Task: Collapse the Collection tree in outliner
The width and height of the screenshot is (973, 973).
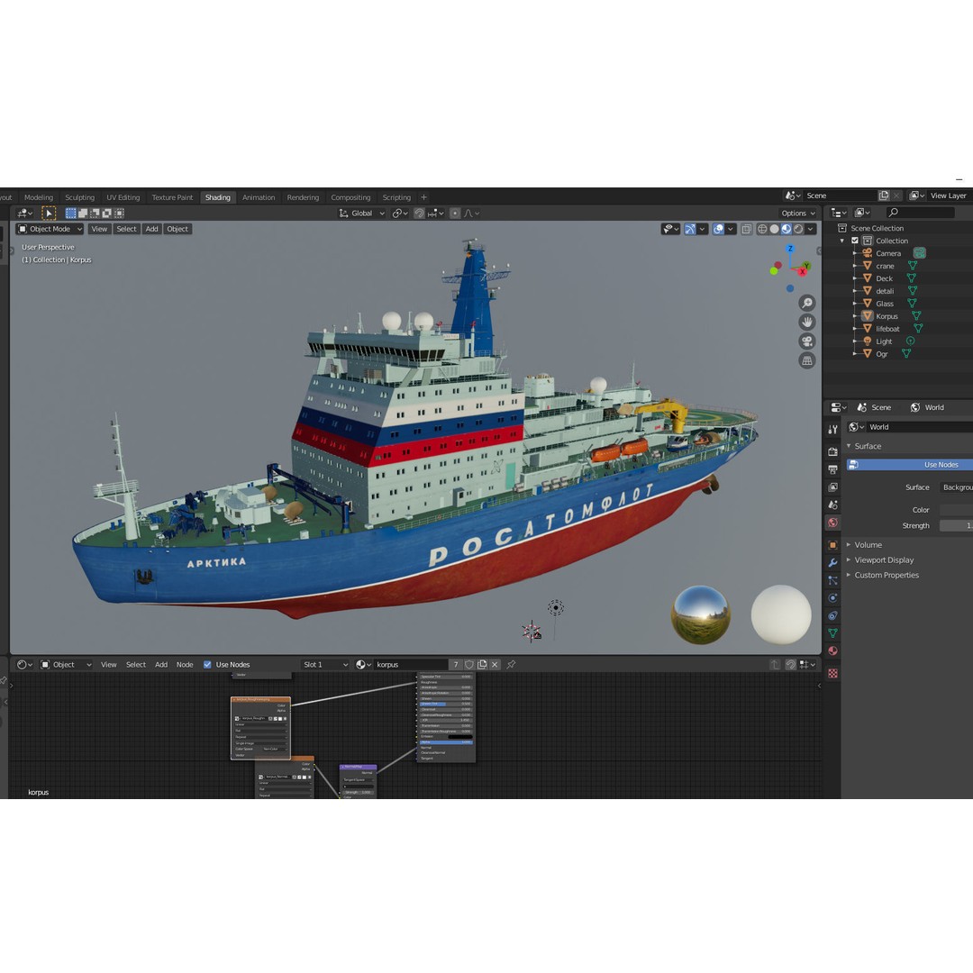Action: [842, 241]
